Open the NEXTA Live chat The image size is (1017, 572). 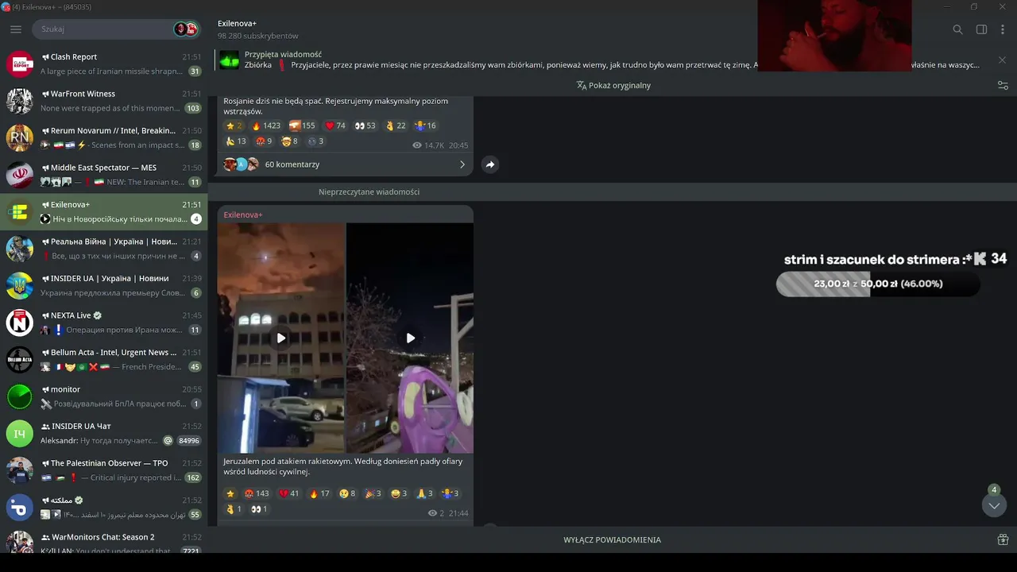104,323
